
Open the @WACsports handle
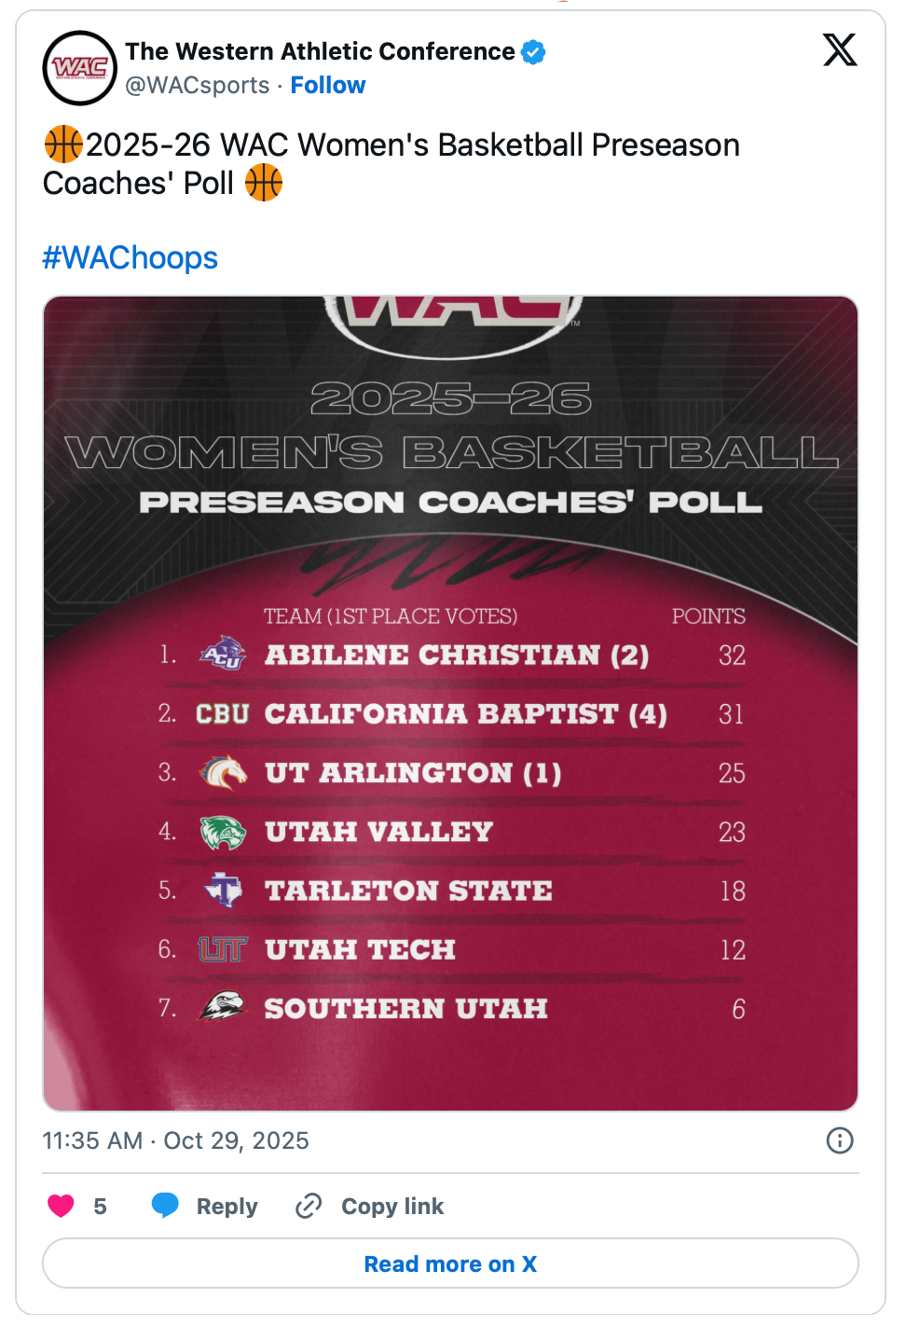pyautogui.click(x=198, y=86)
